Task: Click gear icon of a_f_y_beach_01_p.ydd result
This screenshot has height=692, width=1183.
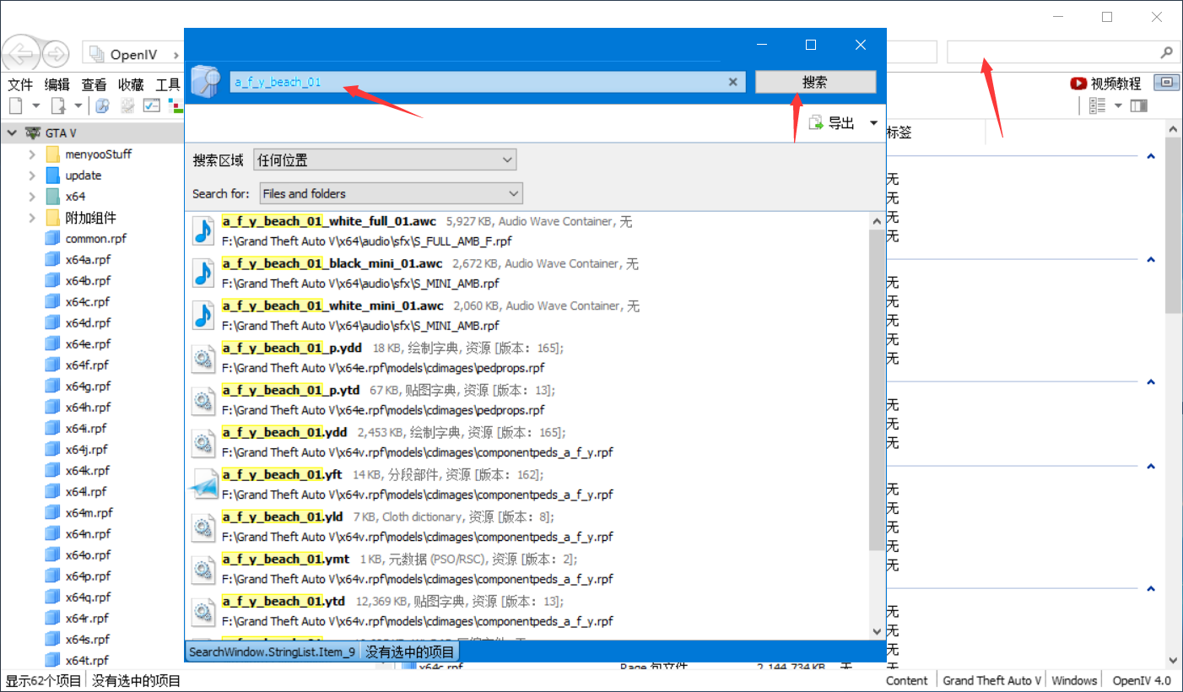Action: 203,358
